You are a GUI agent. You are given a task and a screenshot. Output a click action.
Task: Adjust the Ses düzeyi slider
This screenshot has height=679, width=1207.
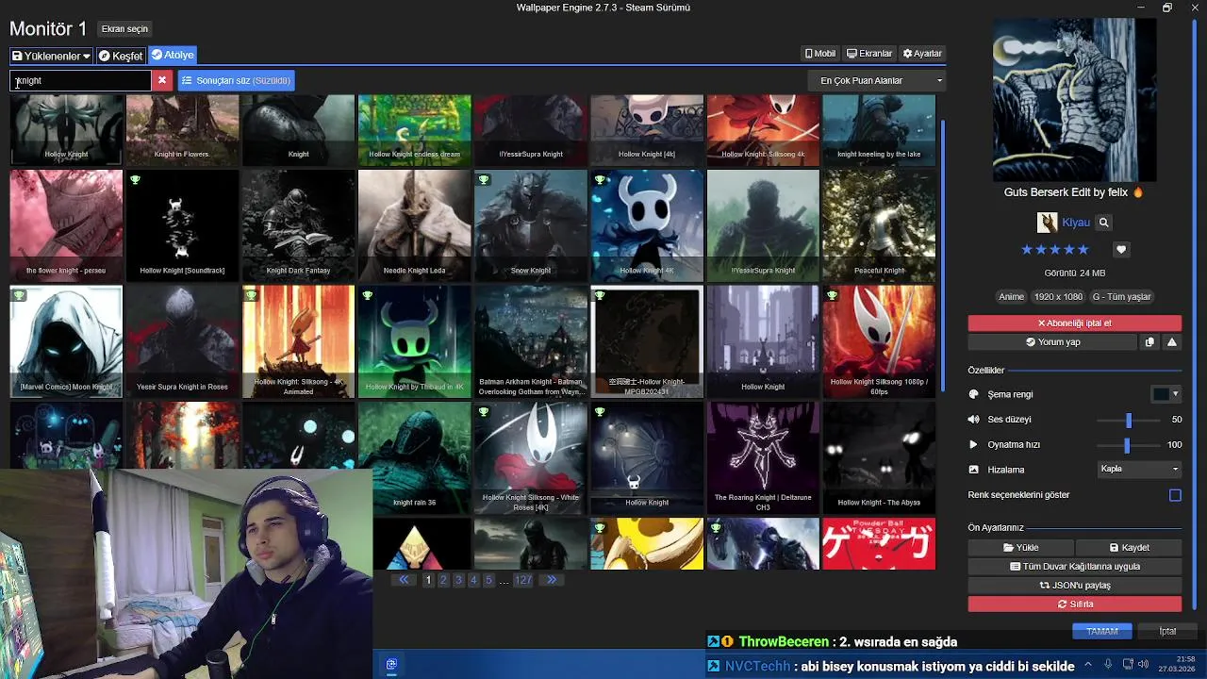click(x=1129, y=420)
